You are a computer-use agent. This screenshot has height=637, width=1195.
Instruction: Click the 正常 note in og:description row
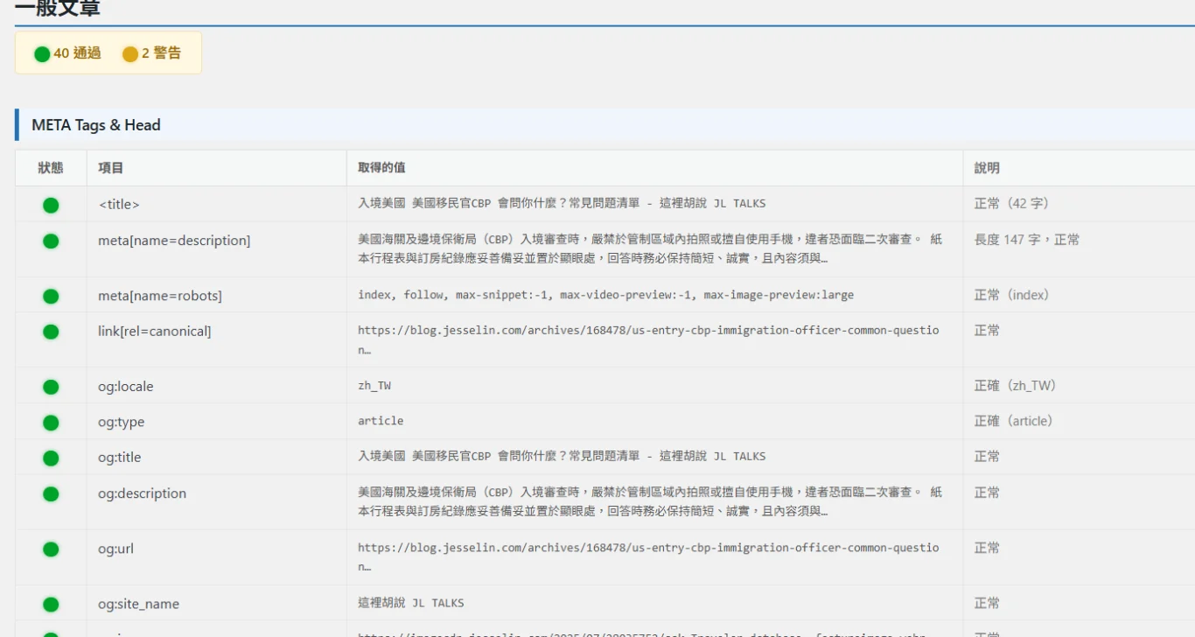point(987,493)
